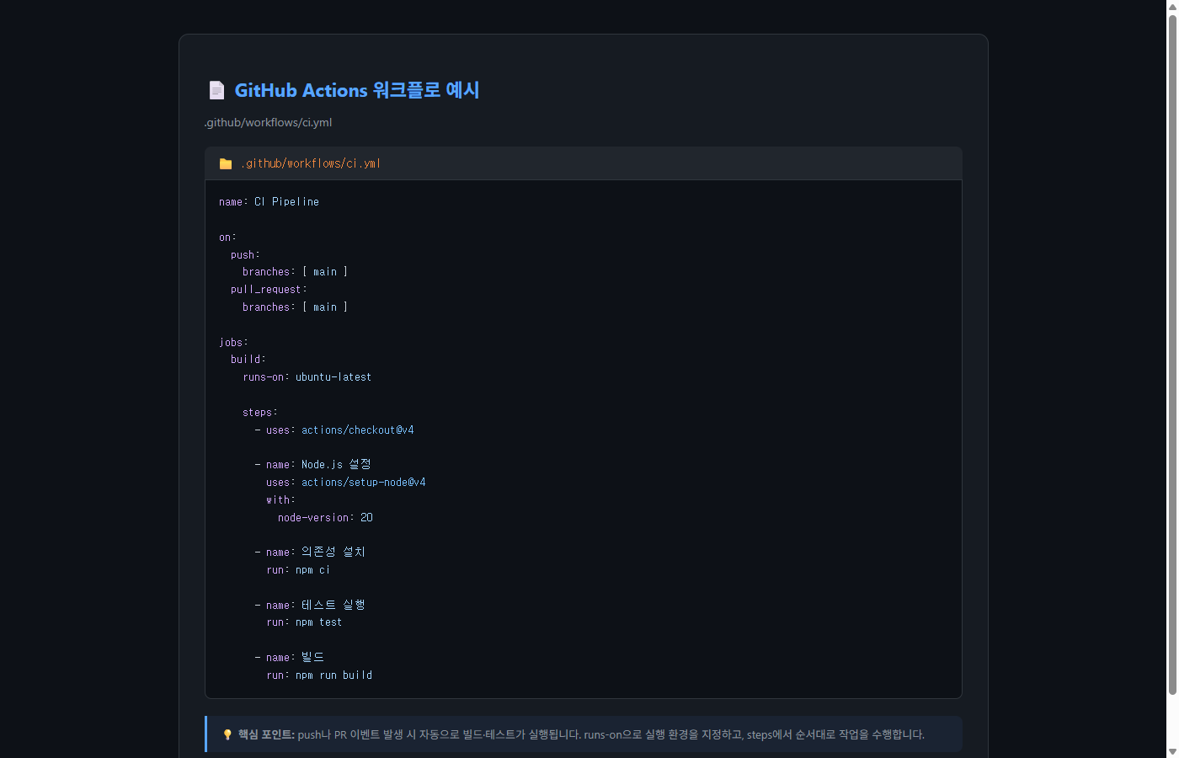Expand the build job entry
This screenshot has width=1179, height=758.
click(247, 359)
